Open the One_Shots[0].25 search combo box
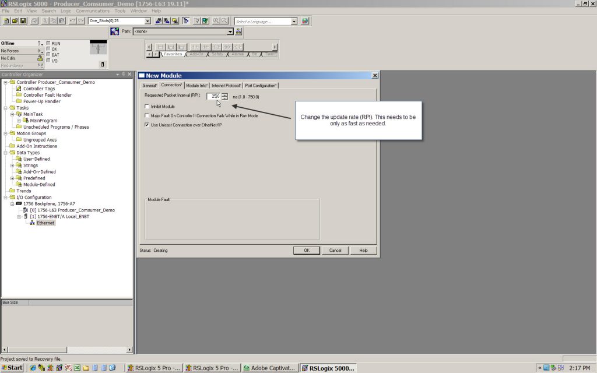Viewport: 597px width, 373px height. pos(148,21)
